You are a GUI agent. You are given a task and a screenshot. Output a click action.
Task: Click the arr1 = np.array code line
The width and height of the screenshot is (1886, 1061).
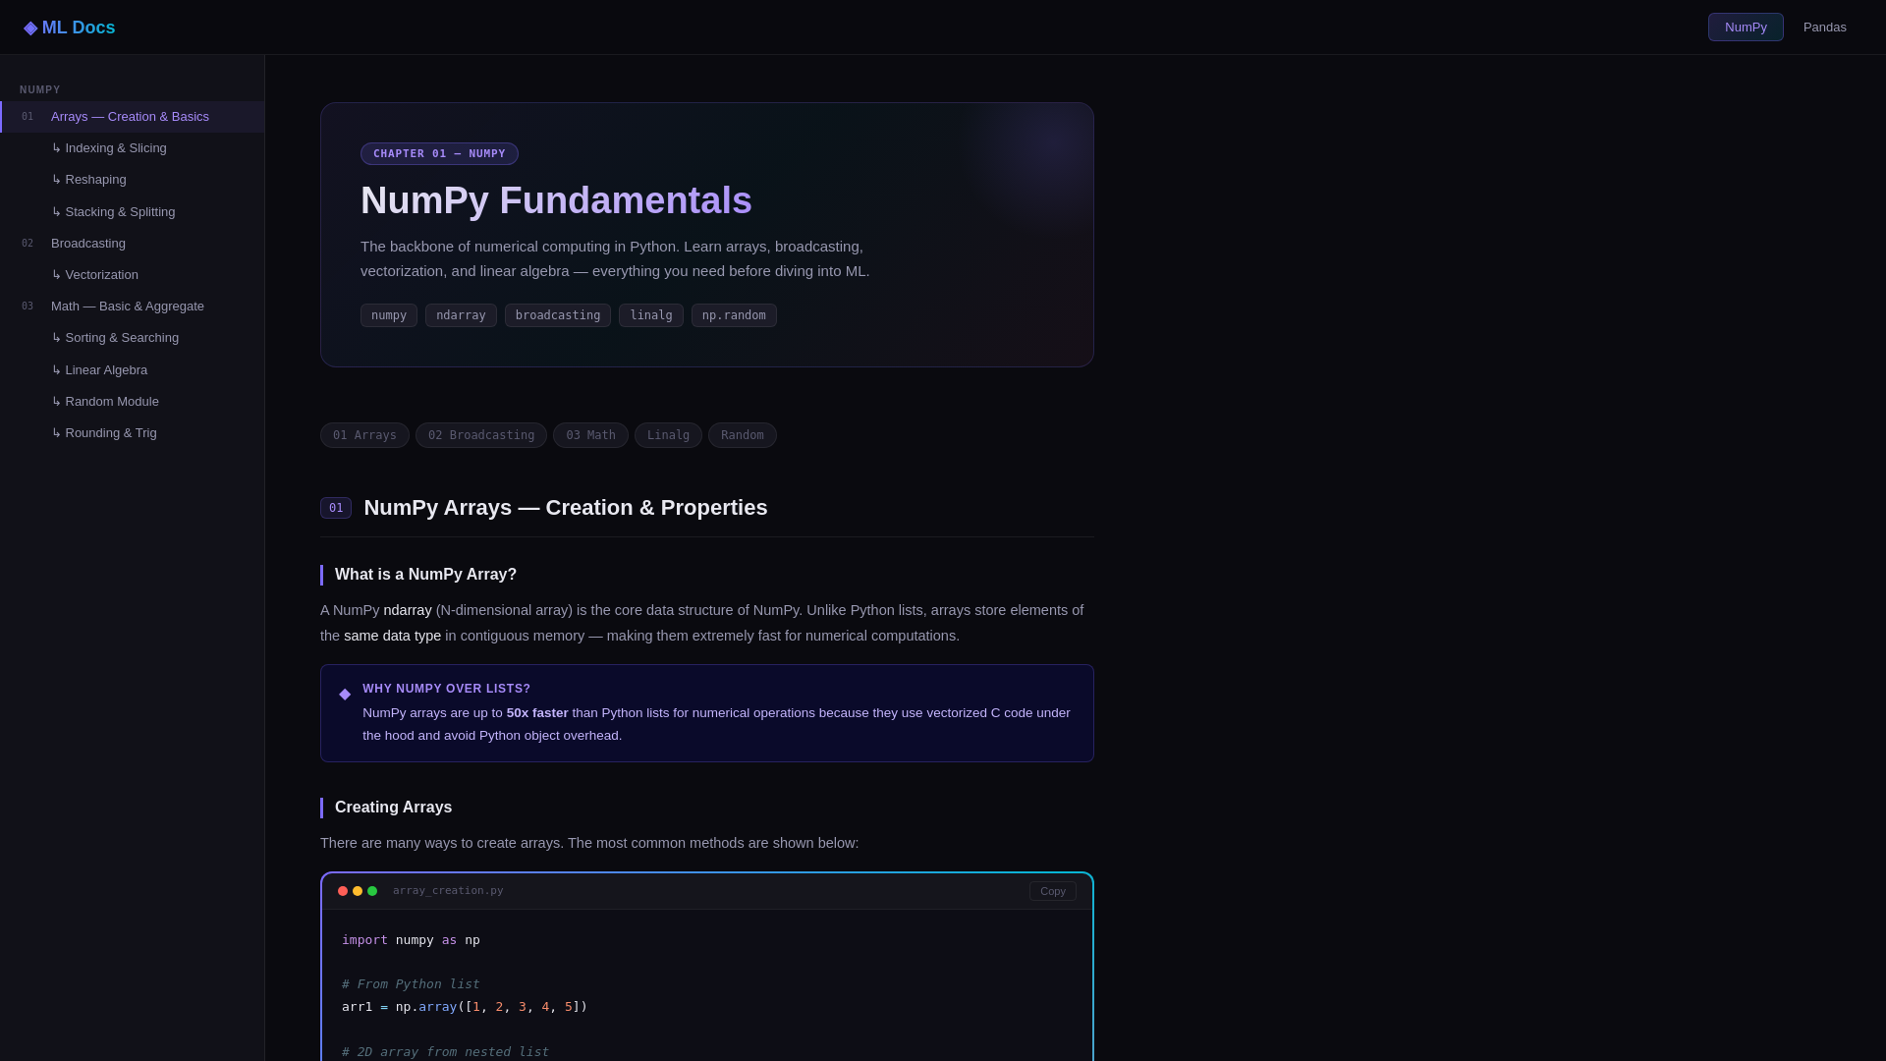pyautogui.click(x=465, y=1007)
